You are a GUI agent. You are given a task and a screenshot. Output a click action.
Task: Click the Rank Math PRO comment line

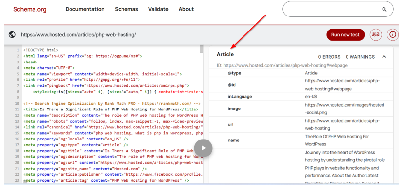(112, 104)
